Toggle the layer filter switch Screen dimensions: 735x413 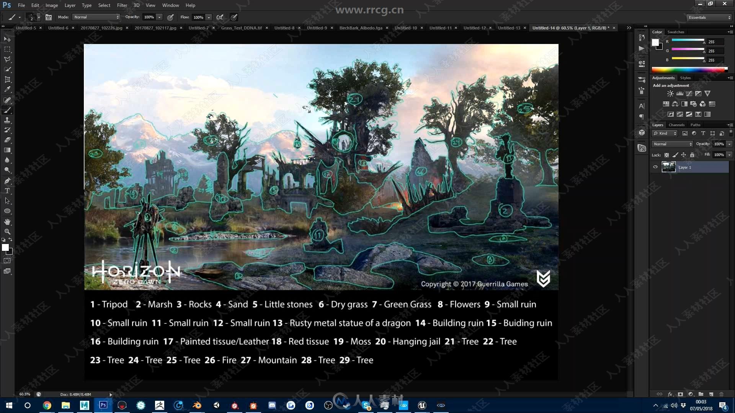[x=731, y=133]
